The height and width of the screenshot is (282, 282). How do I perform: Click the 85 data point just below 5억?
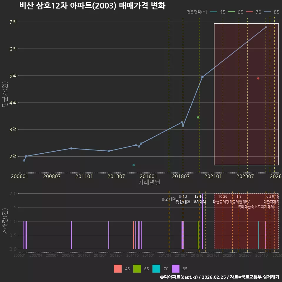[x=202, y=77]
